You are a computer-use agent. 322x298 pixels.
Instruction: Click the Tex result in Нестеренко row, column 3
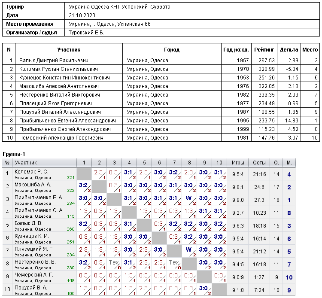(x=114, y=262)
